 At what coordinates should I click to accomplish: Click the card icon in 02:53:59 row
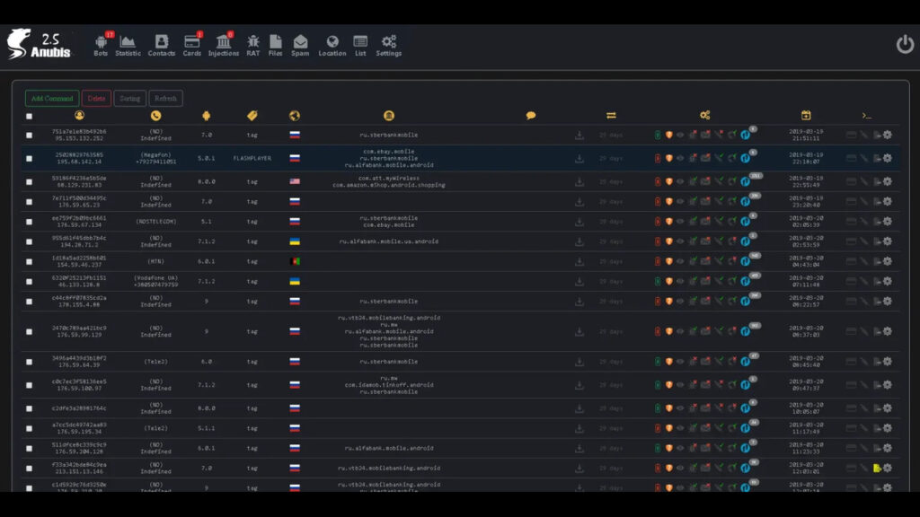pos(851,241)
